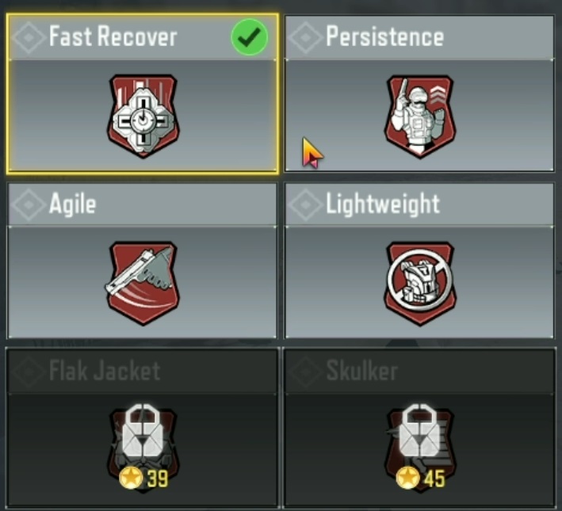Click the gold star coin beside 45
Screen dimensions: 562x511
click(x=408, y=478)
